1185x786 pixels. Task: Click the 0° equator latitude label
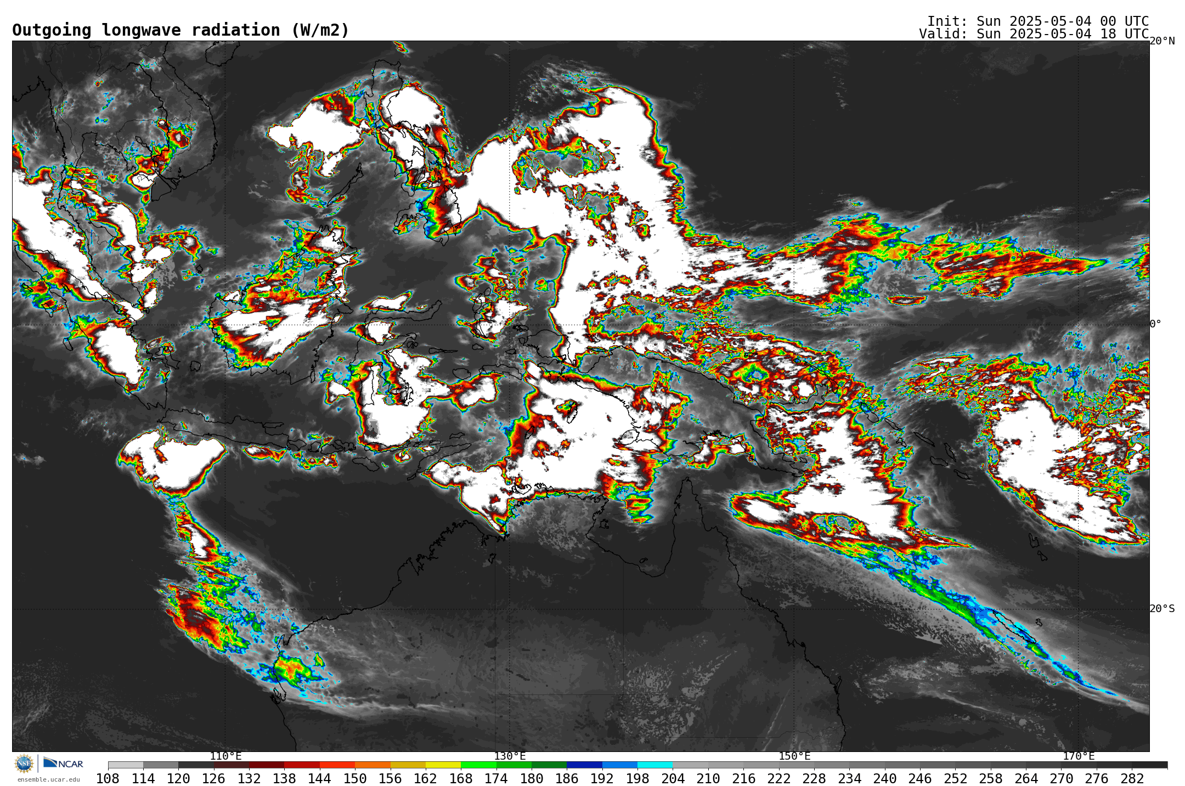coord(1155,324)
